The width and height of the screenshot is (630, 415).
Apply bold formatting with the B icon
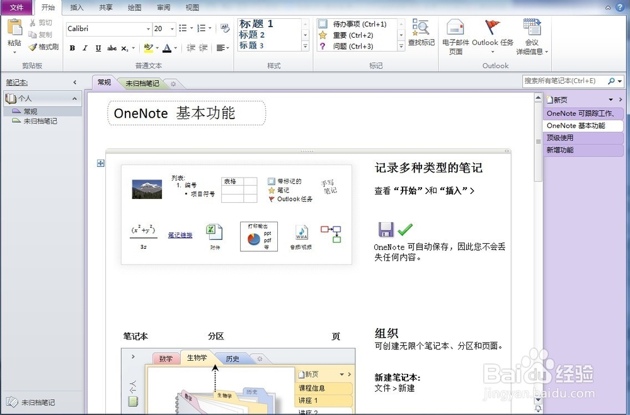point(72,48)
